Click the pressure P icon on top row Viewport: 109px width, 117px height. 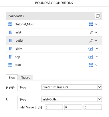[90, 57]
